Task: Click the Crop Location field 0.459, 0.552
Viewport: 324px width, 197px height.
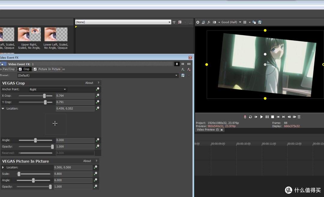Action: point(75,108)
